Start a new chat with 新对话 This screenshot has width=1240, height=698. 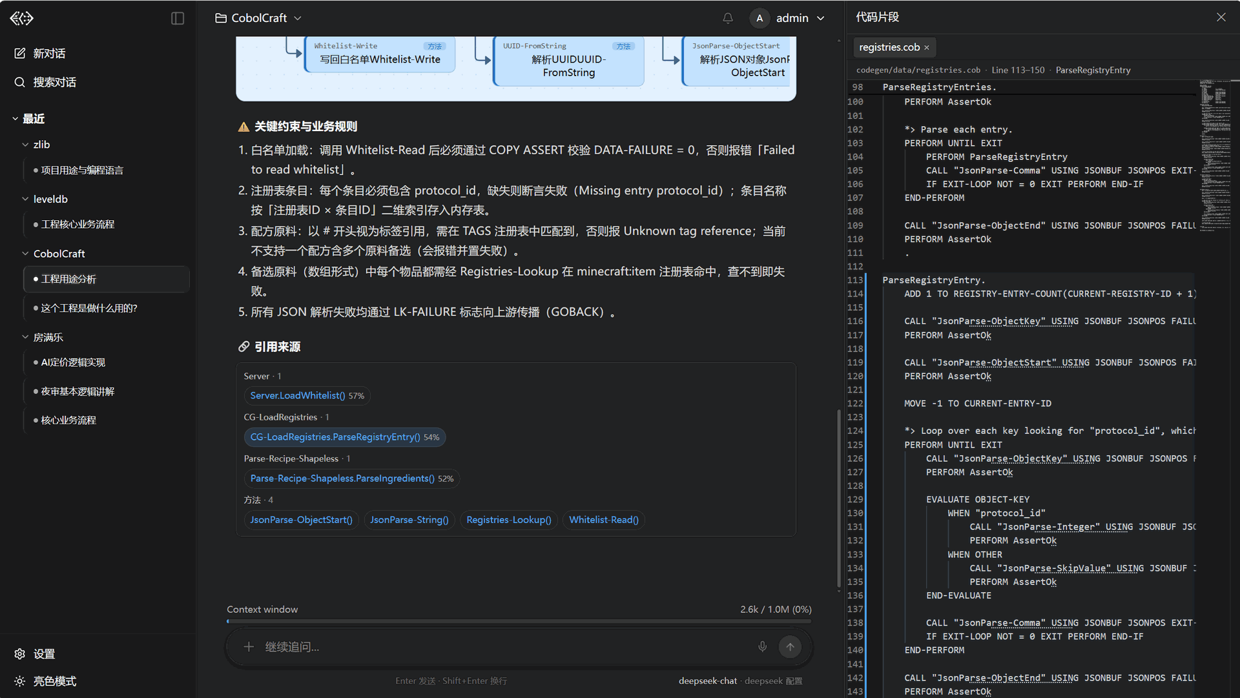coord(39,54)
